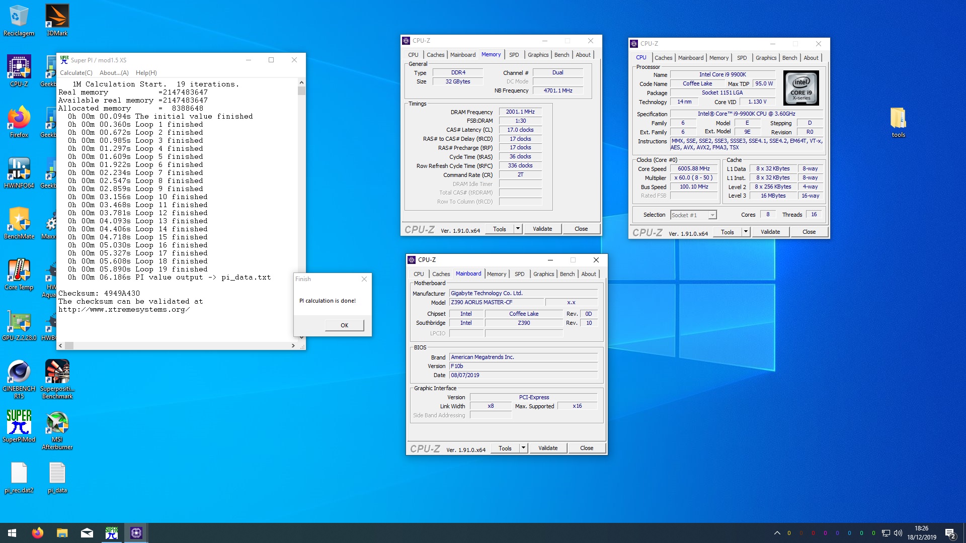Screen dimensions: 966x543
Task: Launch HWiNFO64 from the desktop
Action: point(19,172)
